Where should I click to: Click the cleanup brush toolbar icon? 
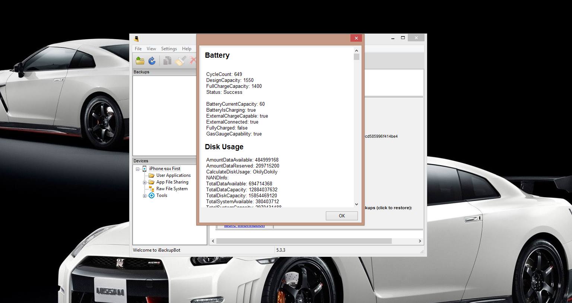[181, 61]
